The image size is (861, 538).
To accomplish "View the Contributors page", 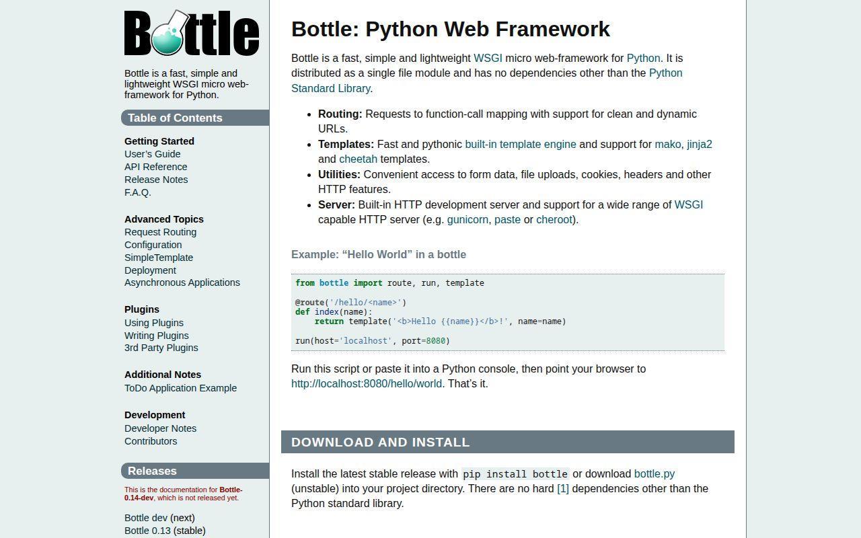I will (x=151, y=441).
